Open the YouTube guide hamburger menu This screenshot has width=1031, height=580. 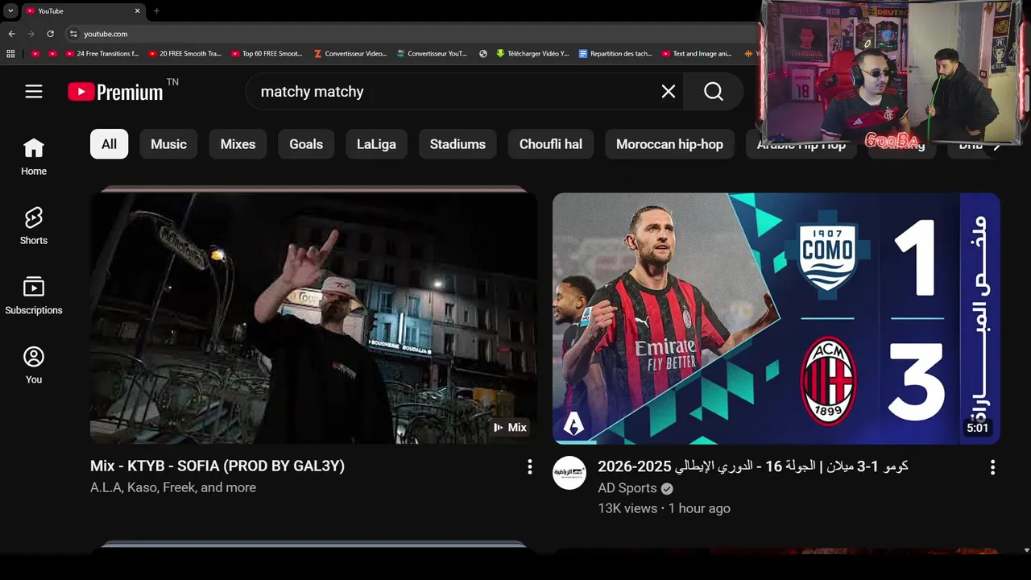click(x=34, y=92)
